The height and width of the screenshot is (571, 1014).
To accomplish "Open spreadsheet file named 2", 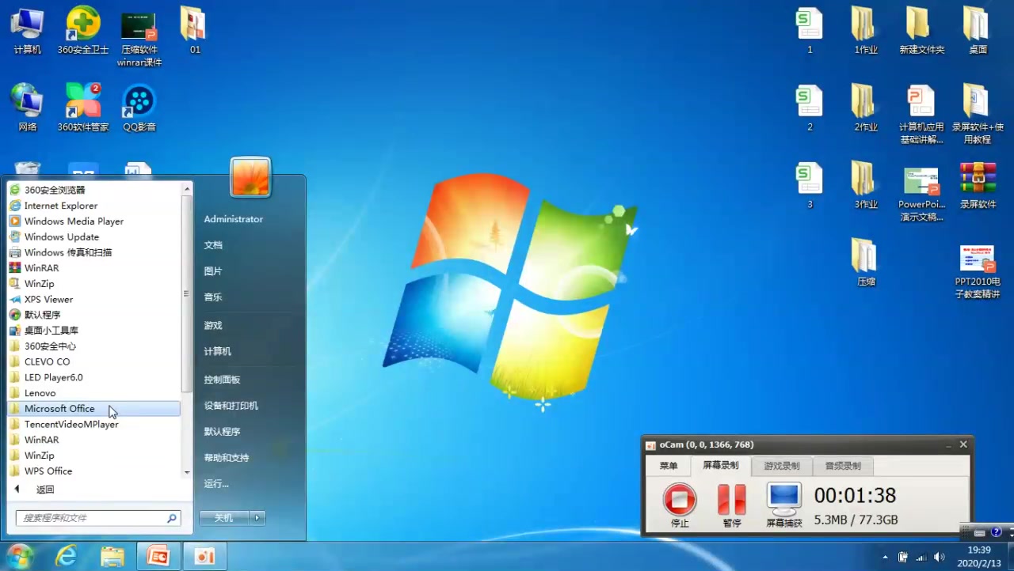I will click(x=809, y=108).
